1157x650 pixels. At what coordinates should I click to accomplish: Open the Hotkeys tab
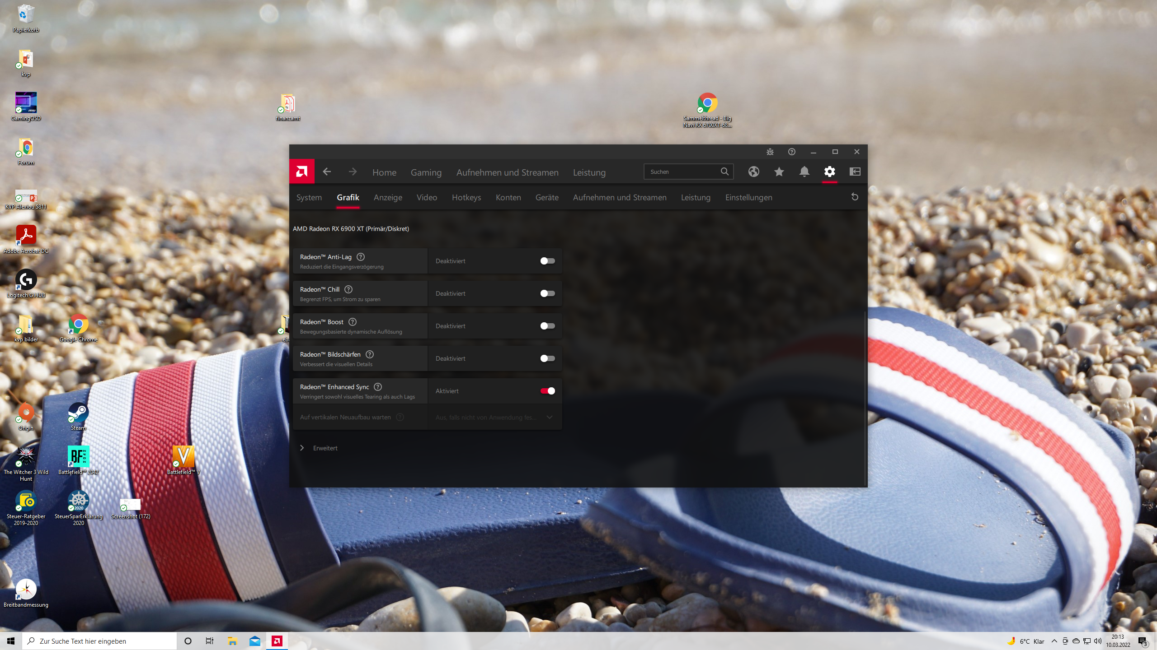coord(466,197)
